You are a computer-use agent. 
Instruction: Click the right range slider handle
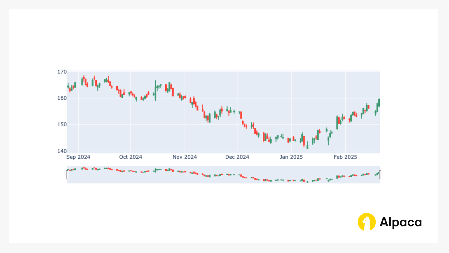(x=380, y=174)
